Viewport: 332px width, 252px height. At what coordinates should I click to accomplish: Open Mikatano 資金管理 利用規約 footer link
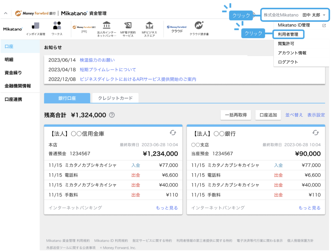coord(68,241)
